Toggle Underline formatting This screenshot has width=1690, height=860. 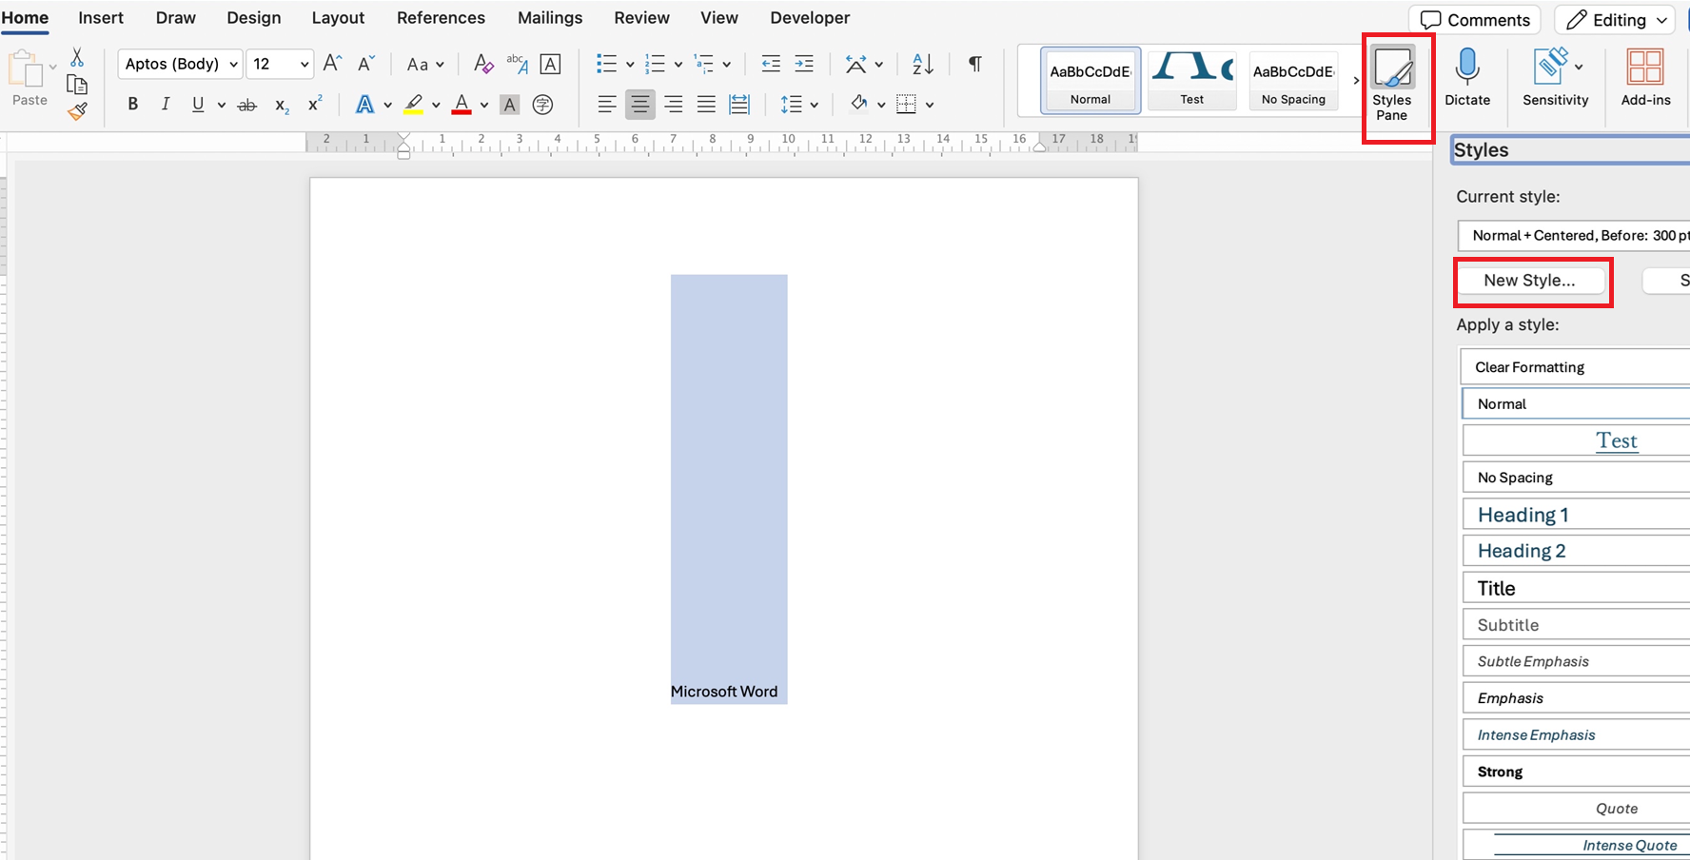coord(198,105)
